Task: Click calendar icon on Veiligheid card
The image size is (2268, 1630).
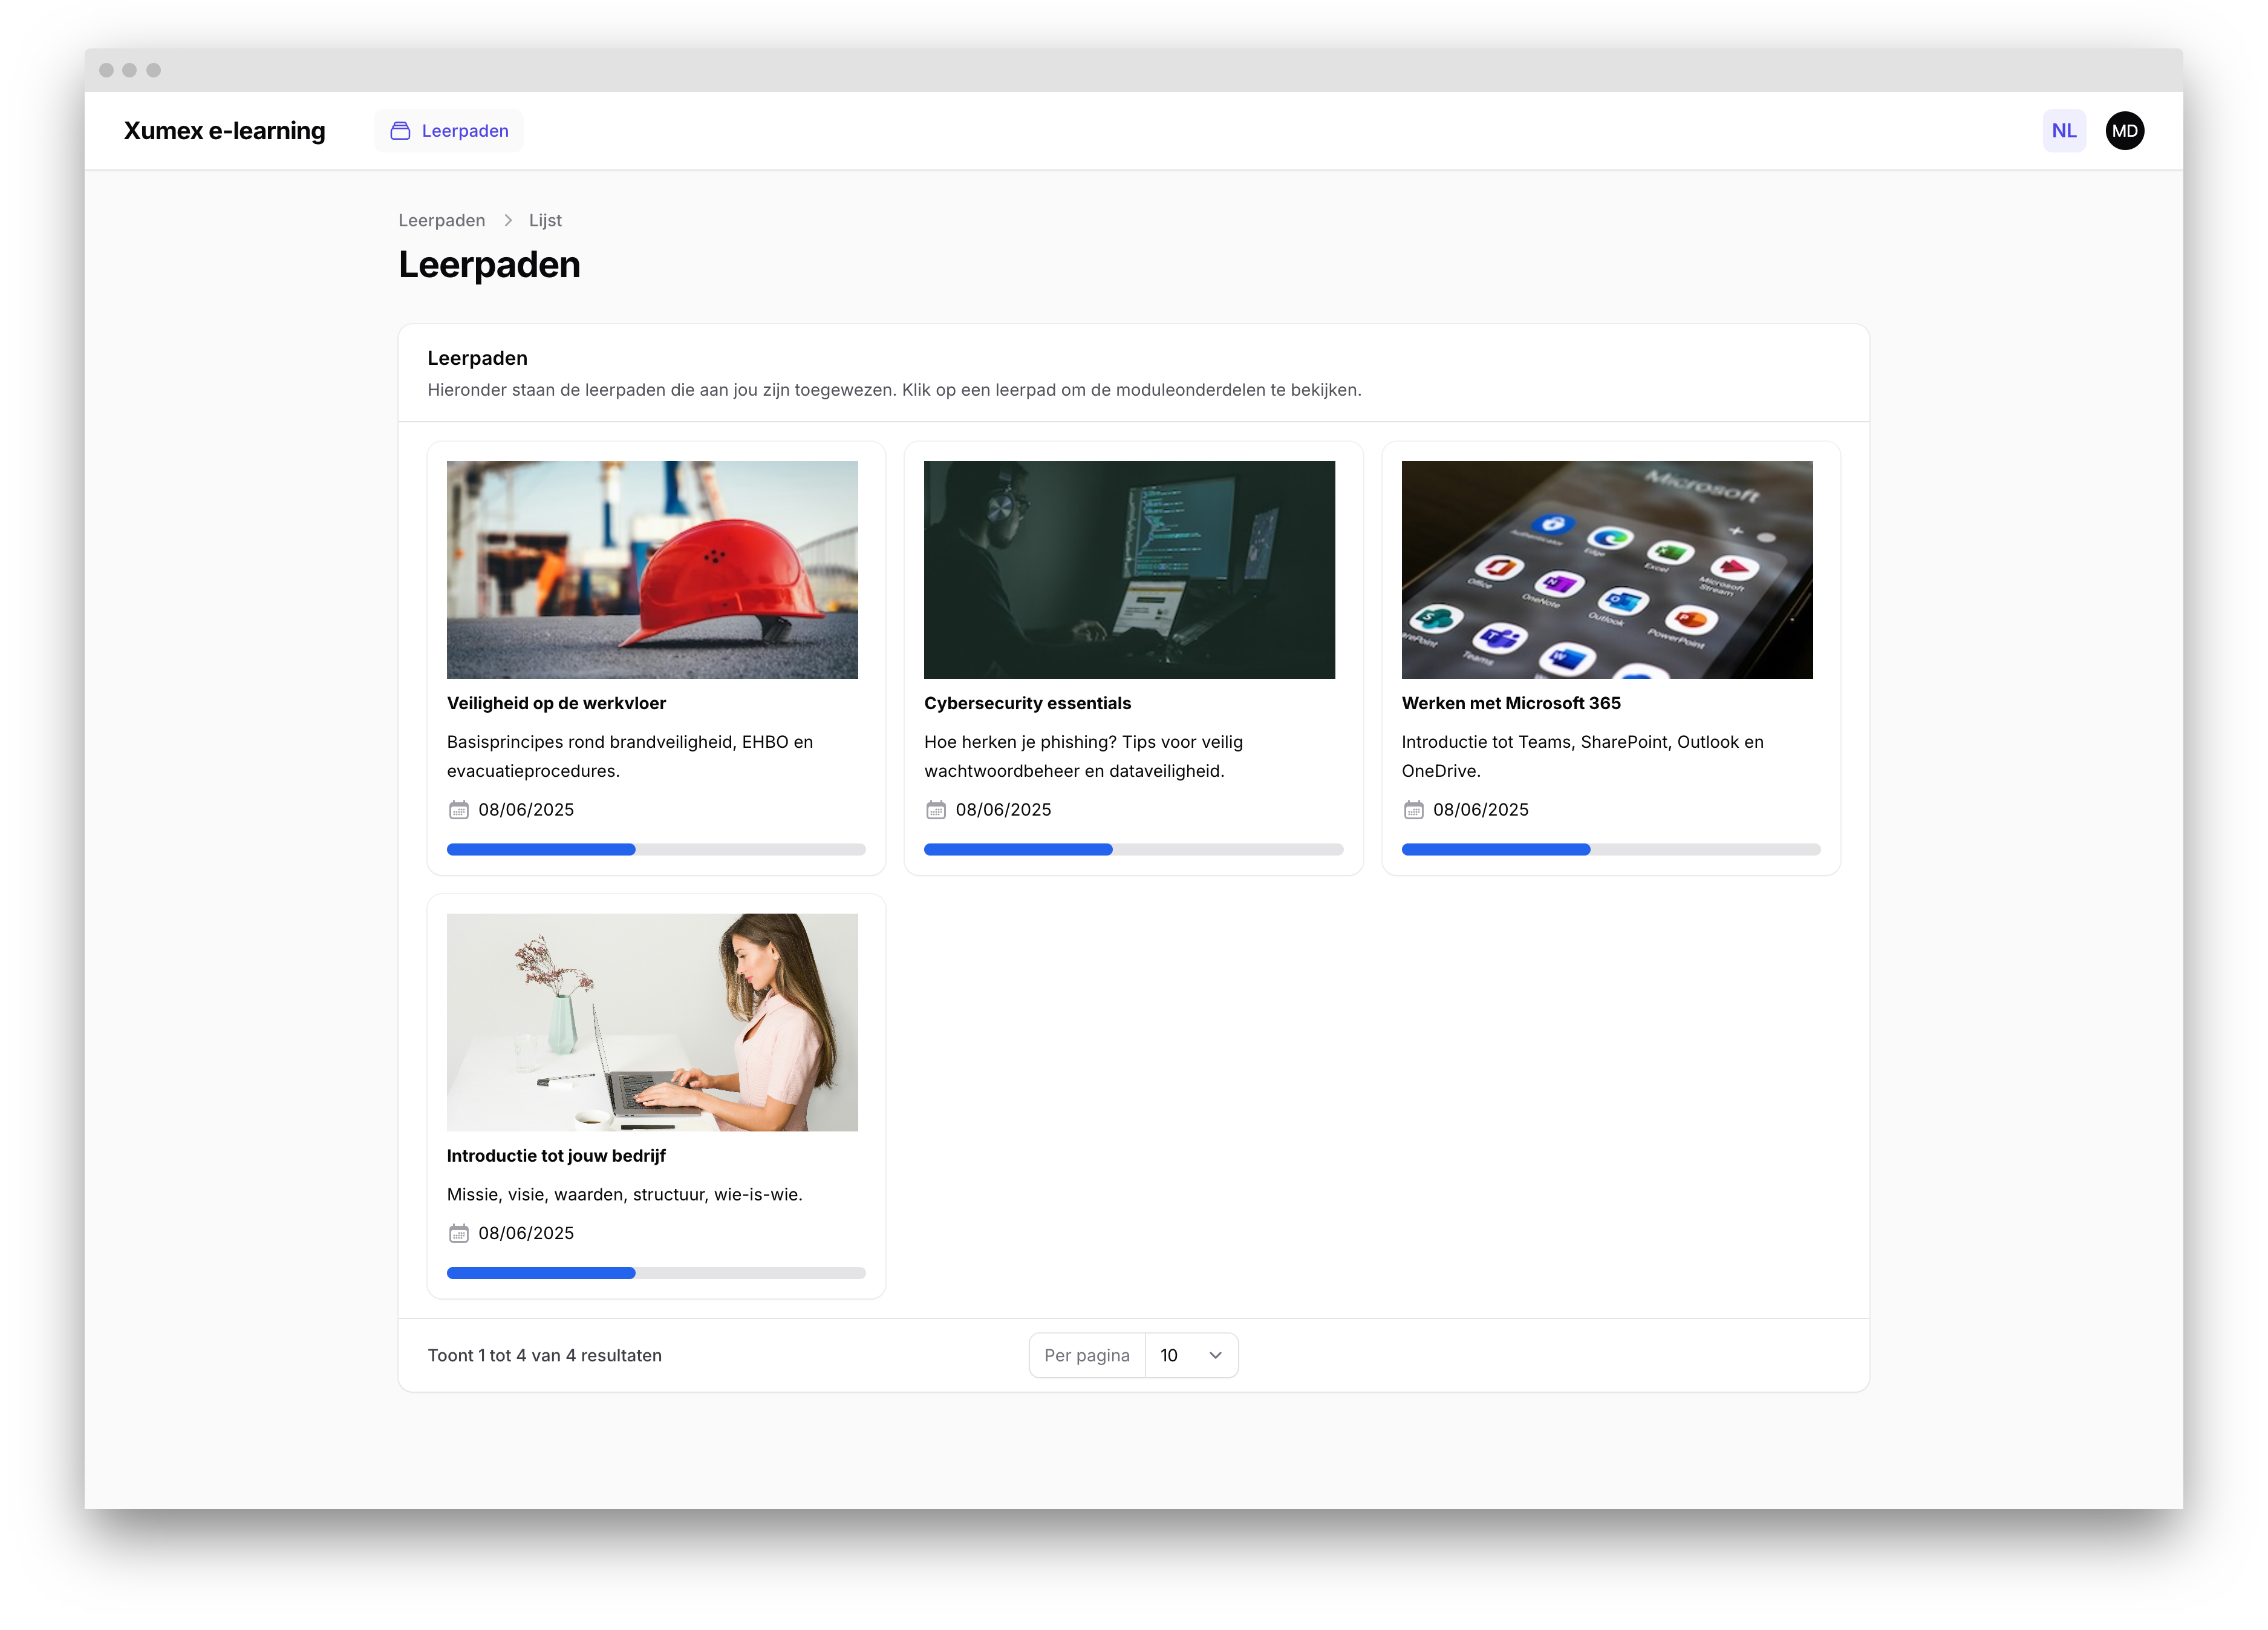Action: point(458,810)
